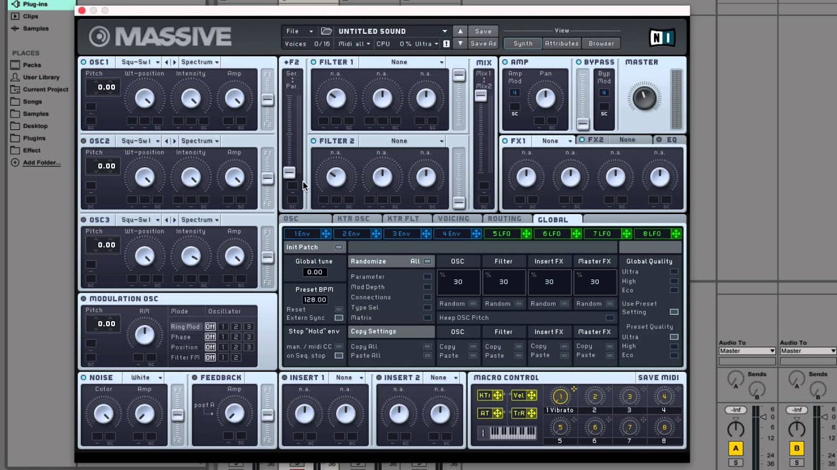Click the Vel macro source handle

[x=532, y=396]
